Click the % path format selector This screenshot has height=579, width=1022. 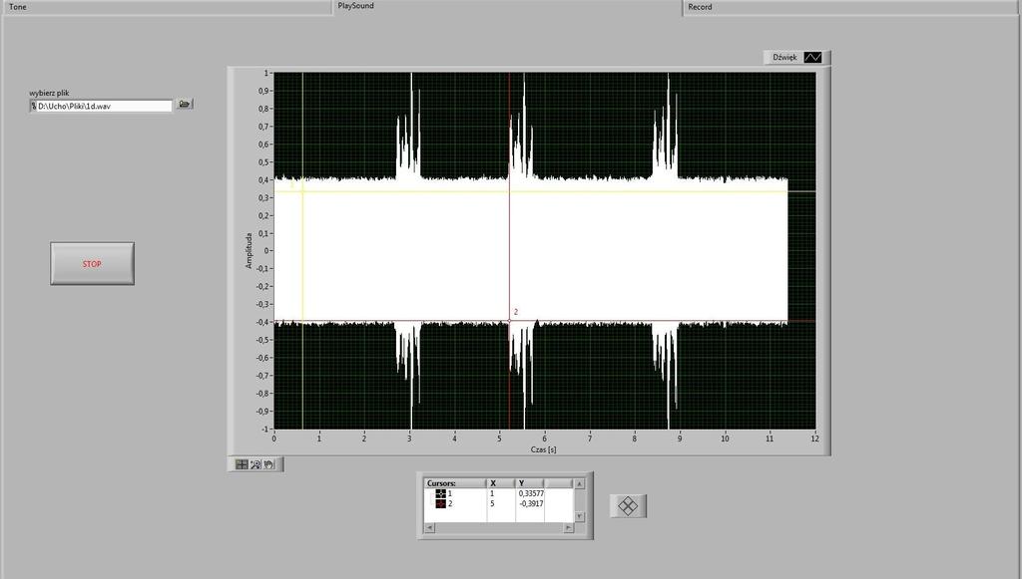coord(34,106)
